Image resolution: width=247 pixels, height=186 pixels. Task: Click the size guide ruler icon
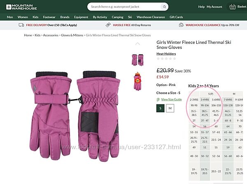pos(158,100)
